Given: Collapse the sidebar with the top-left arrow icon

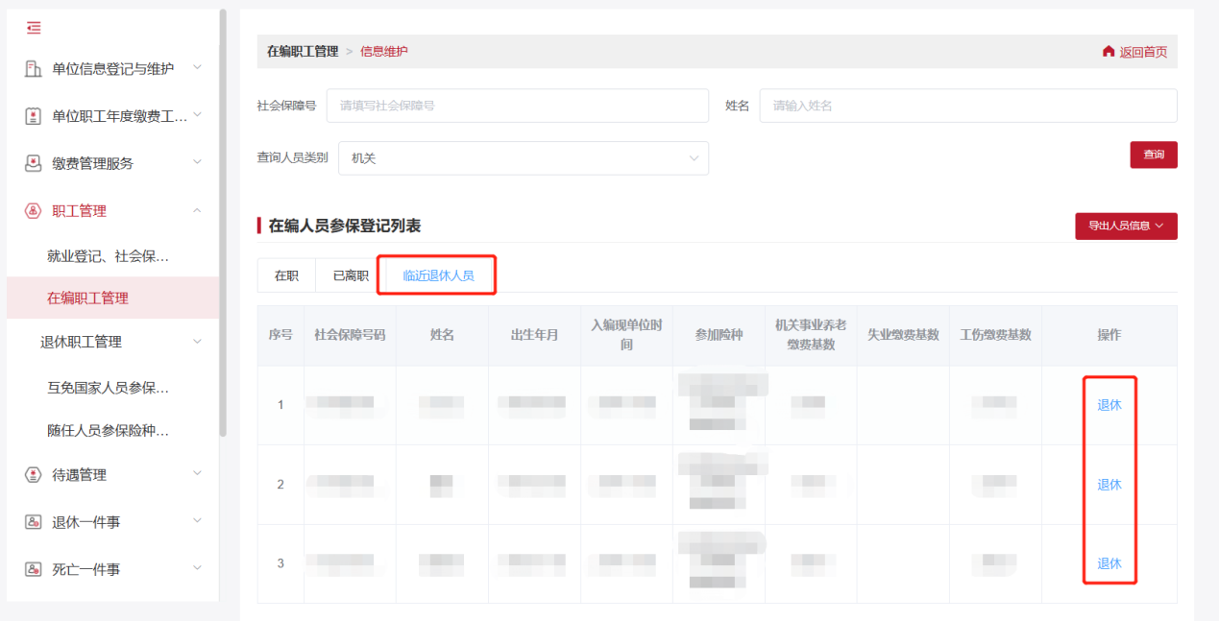Looking at the screenshot, I should tap(34, 28).
